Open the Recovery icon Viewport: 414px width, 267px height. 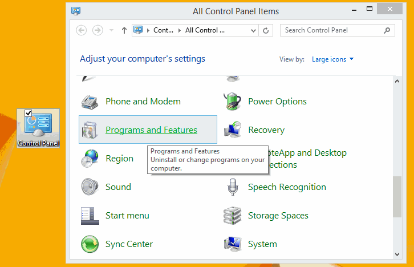(x=232, y=130)
